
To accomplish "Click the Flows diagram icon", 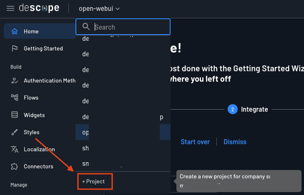I will (x=15, y=97).
